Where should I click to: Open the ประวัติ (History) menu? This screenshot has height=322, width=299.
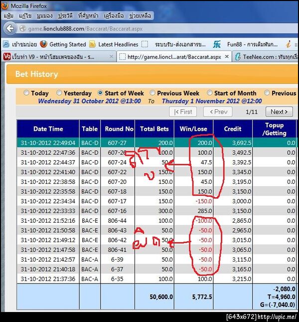point(65,16)
